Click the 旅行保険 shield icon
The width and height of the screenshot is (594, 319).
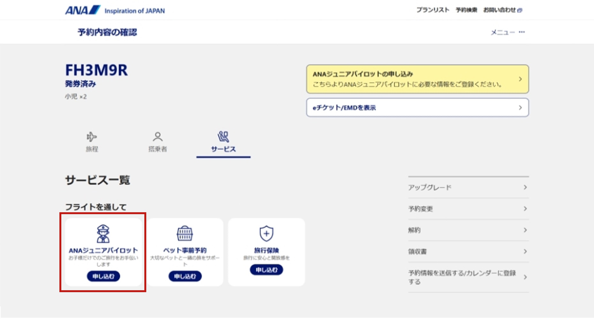266,234
